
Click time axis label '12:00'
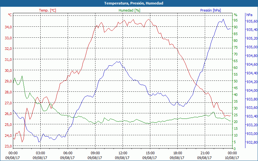tap(123, 153)
